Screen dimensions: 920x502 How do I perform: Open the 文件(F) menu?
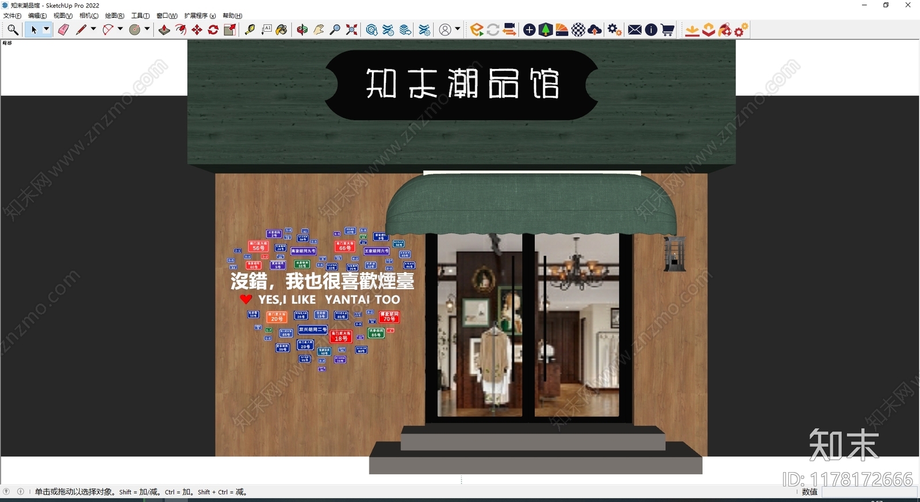click(x=12, y=16)
